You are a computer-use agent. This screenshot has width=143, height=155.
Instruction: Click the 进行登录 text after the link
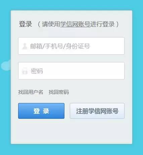(102, 24)
